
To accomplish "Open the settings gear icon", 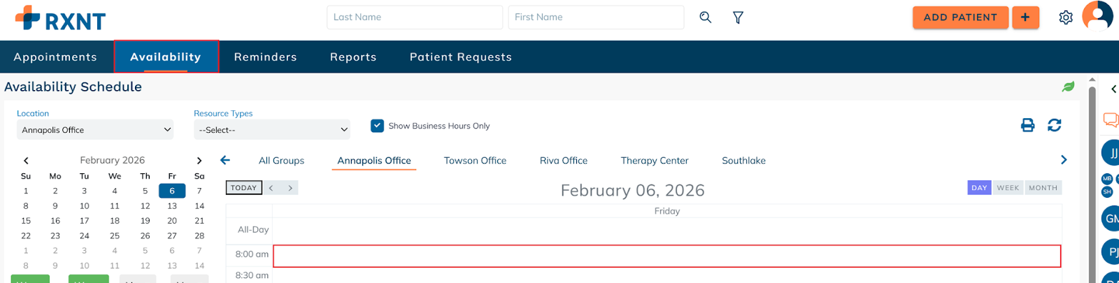I will (x=1065, y=17).
